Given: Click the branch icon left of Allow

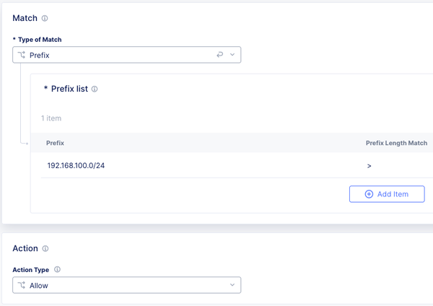Looking at the screenshot, I should click(22, 286).
